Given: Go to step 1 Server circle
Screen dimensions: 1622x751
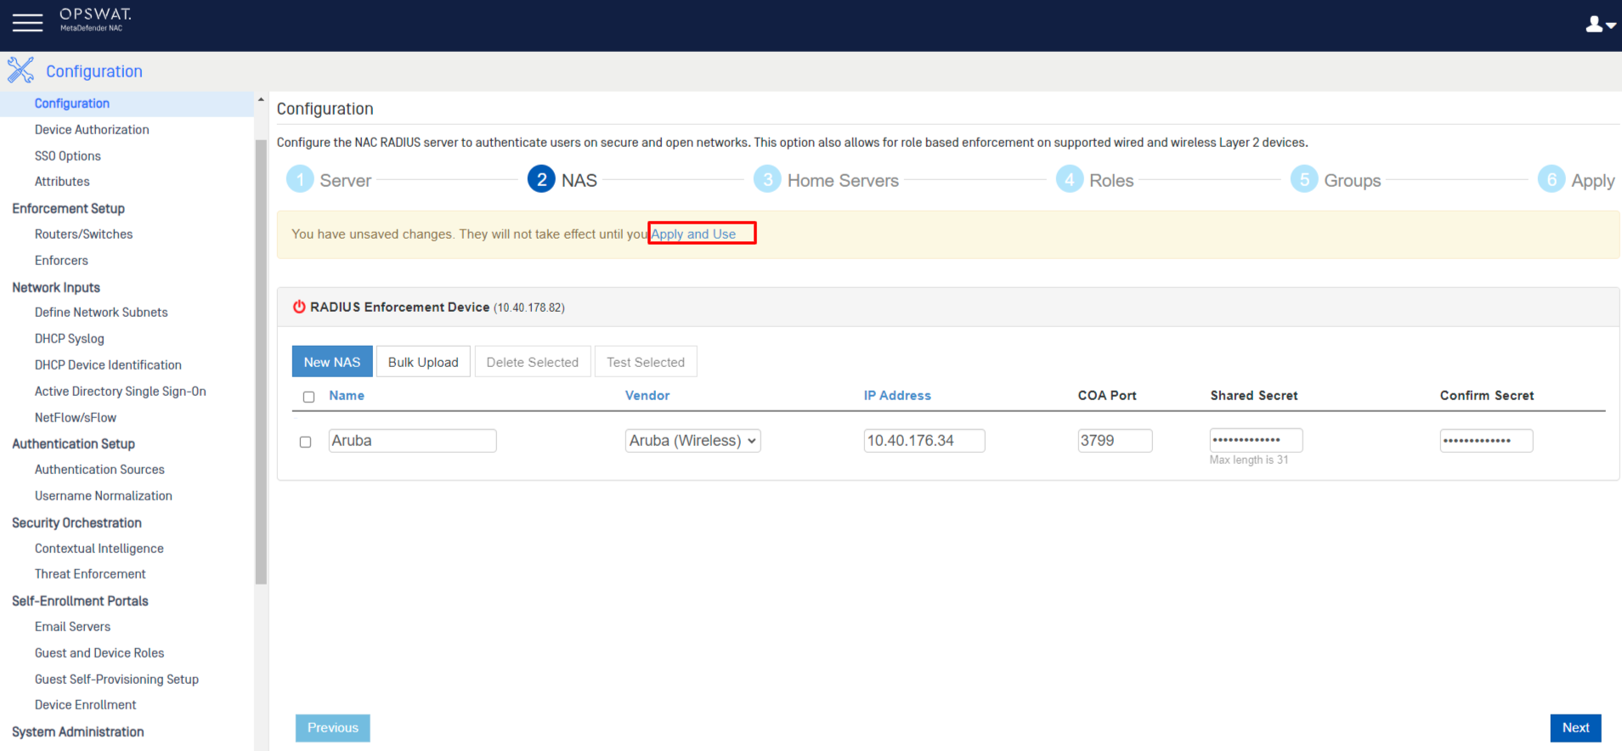Looking at the screenshot, I should pyautogui.click(x=300, y=179).
